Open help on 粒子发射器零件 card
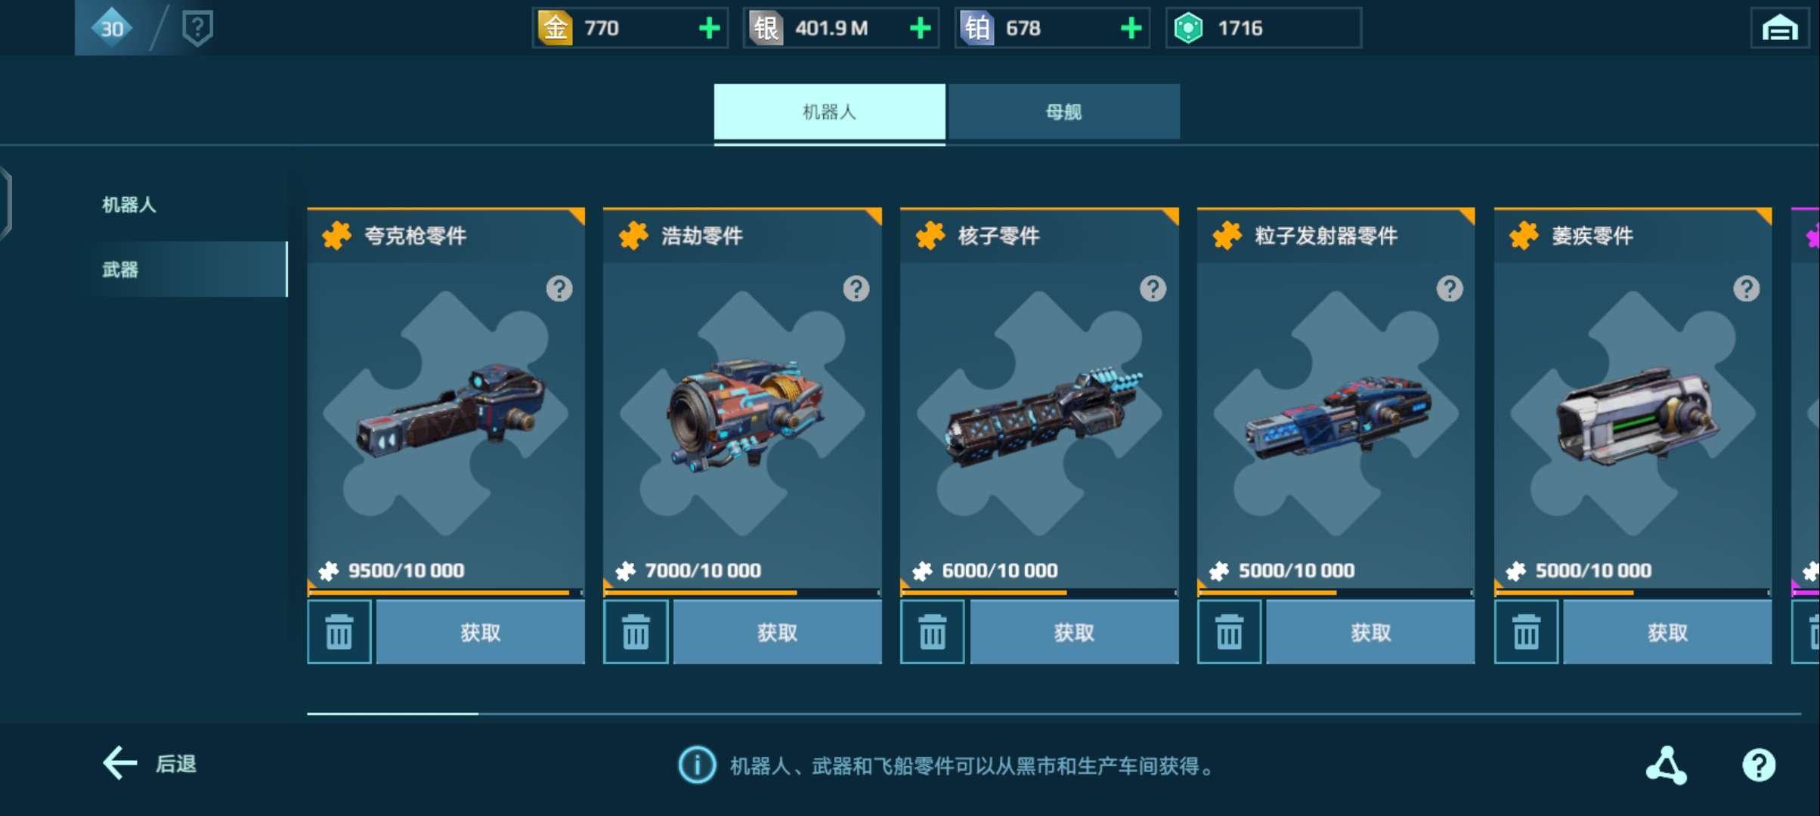This screenshot has height=816, width=1820. click(x=1449, y=289)
